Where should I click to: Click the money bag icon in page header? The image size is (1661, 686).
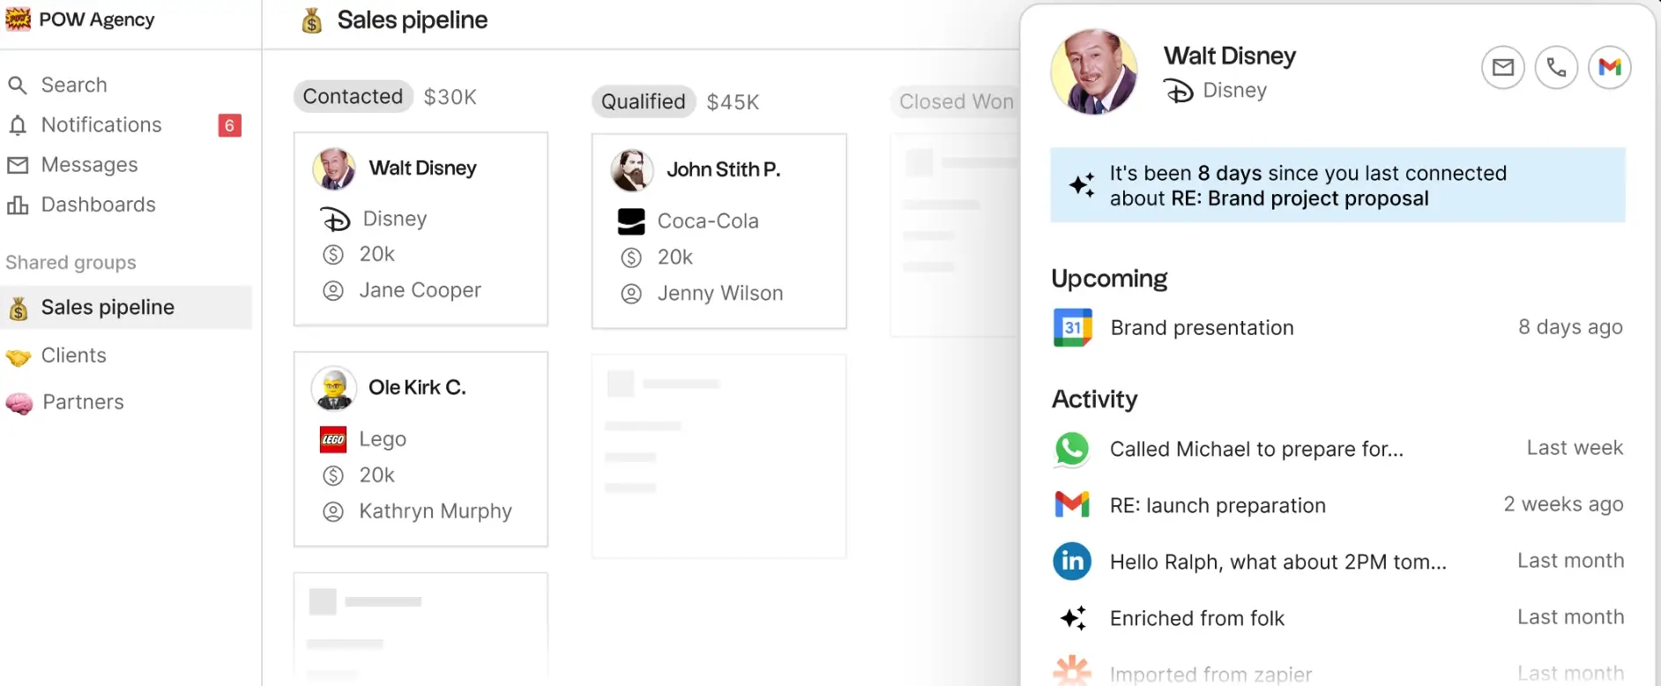coord(312,20)
